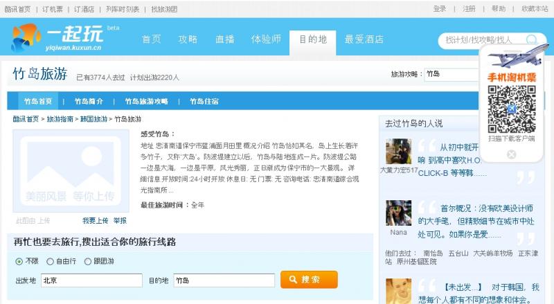This screenshot has height=304, width=554.
Task: Select the 自由行 radio option
Action: click(50, 261)
